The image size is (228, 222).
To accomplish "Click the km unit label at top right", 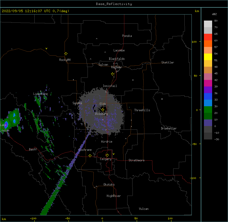I will pos(197,11).
